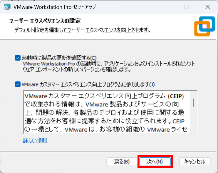218x173 pixels.
Task: Click the VMware Workstation Pro セットアップ title
Action: [55, 7]
